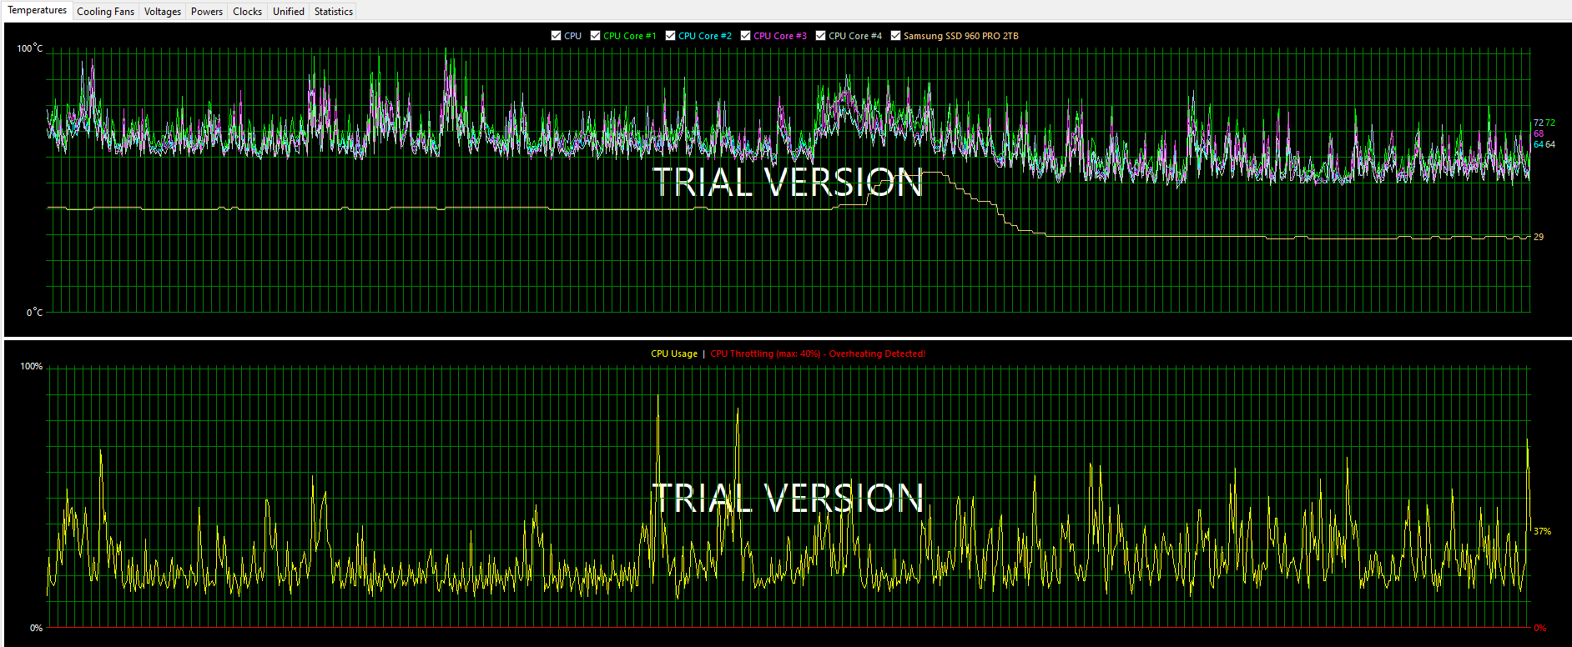Image resolution: width=1572 pixels, height=647 pixels.
Task: Click the 37% CPU usage reading
Action: (x=1542, y=531)
